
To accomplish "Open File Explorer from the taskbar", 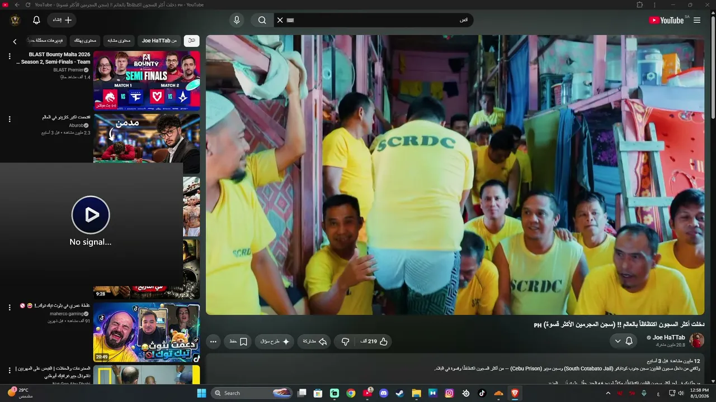I will click(416, 393).
